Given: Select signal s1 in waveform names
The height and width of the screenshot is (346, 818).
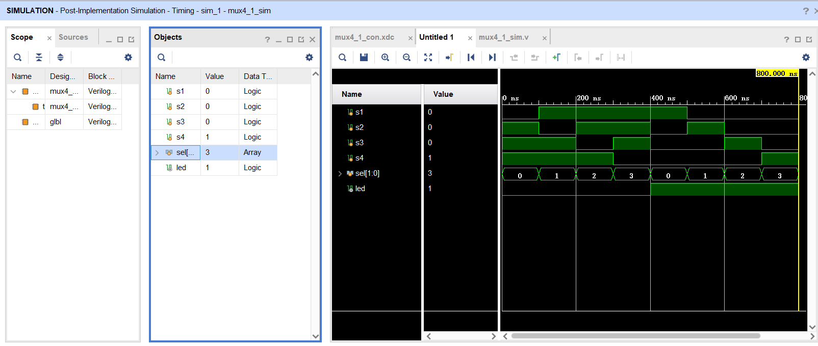Looking at the screenshot, I should click(x=359, y=112).
